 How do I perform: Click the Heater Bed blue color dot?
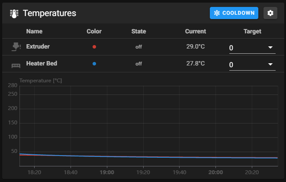(94, 64)
